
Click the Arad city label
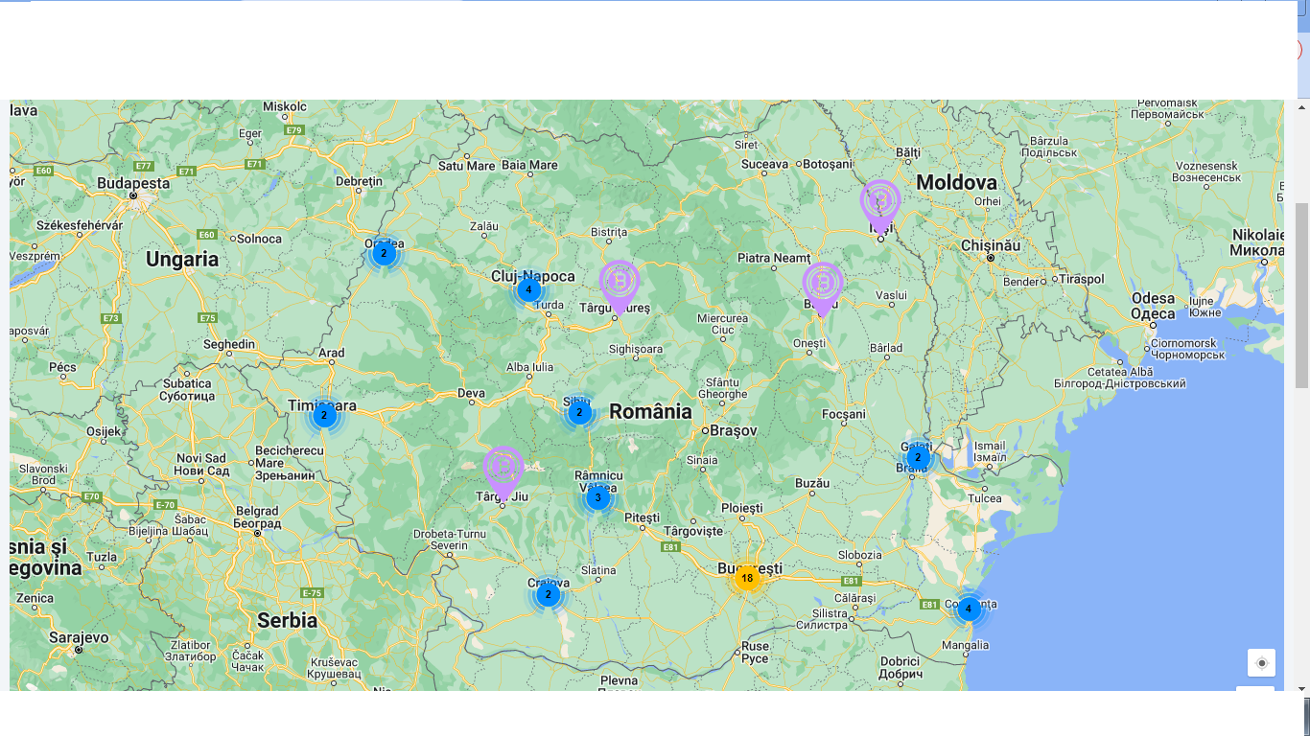click(332, 353)
